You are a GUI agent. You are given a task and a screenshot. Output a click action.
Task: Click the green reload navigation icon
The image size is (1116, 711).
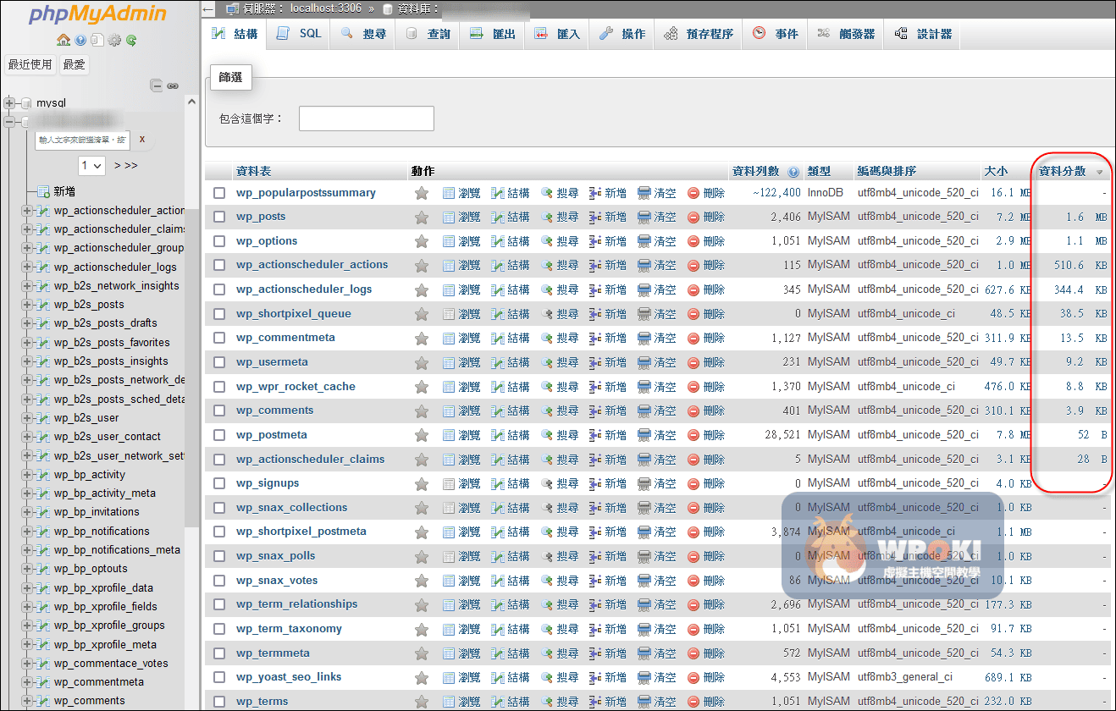pyautogui.click(x=131, y=41)
